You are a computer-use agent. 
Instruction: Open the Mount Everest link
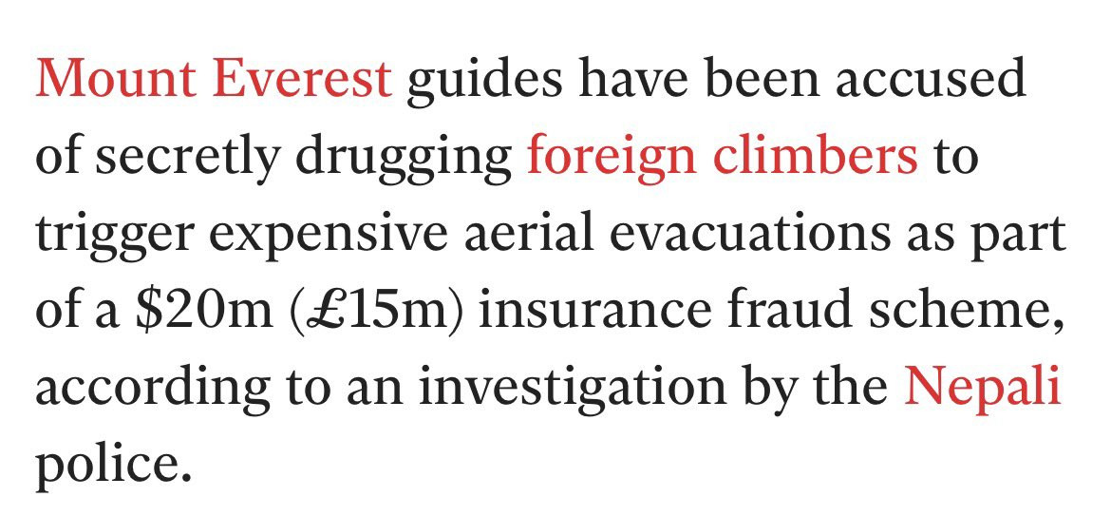pos(214,78)
